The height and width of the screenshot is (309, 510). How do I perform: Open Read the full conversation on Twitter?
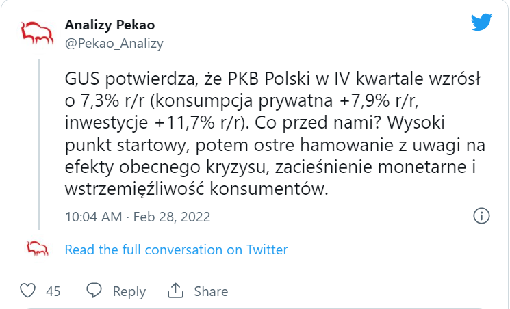pyautogui.click(x=176, y=250)
